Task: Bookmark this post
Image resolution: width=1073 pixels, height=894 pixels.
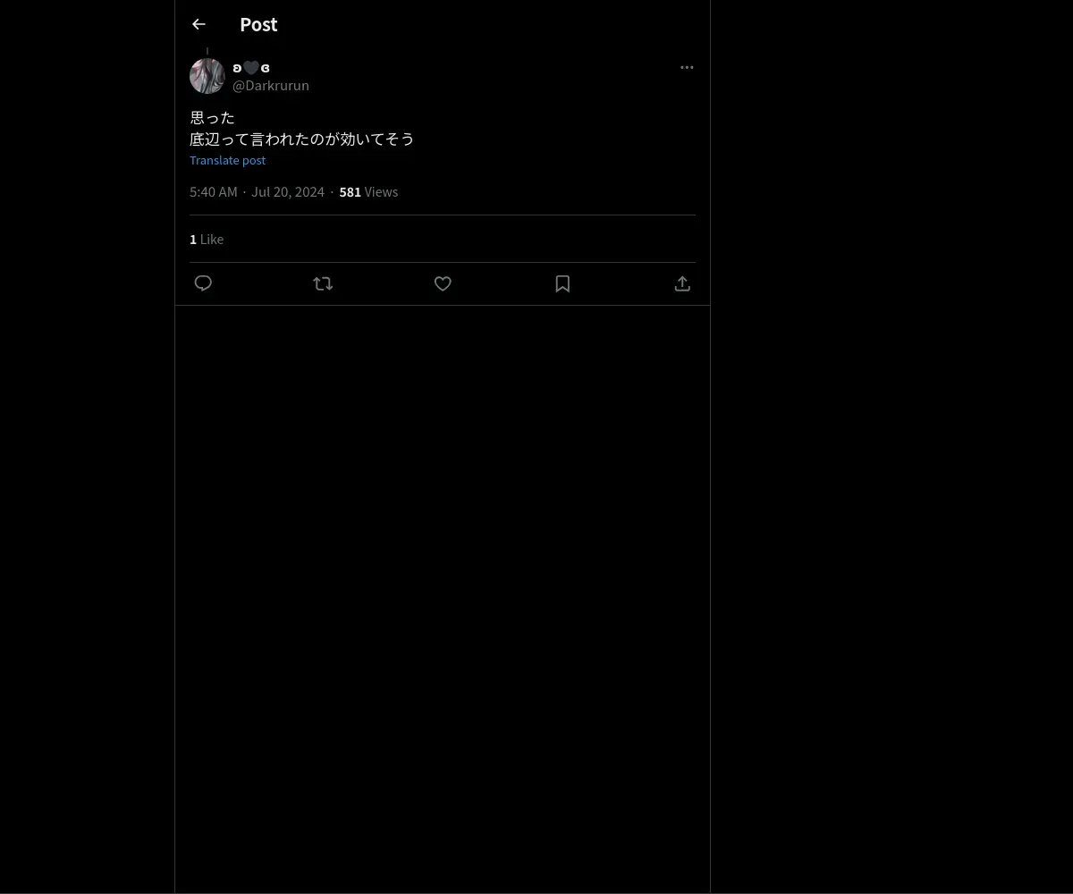Action: pos(562,283)
